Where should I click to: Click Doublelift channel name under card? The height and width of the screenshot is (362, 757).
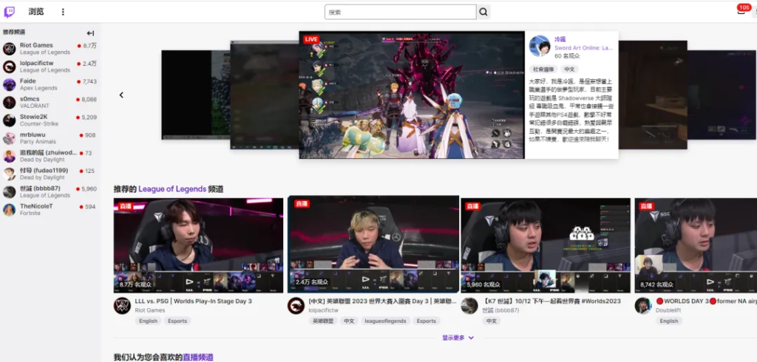(x=668, y=310)
